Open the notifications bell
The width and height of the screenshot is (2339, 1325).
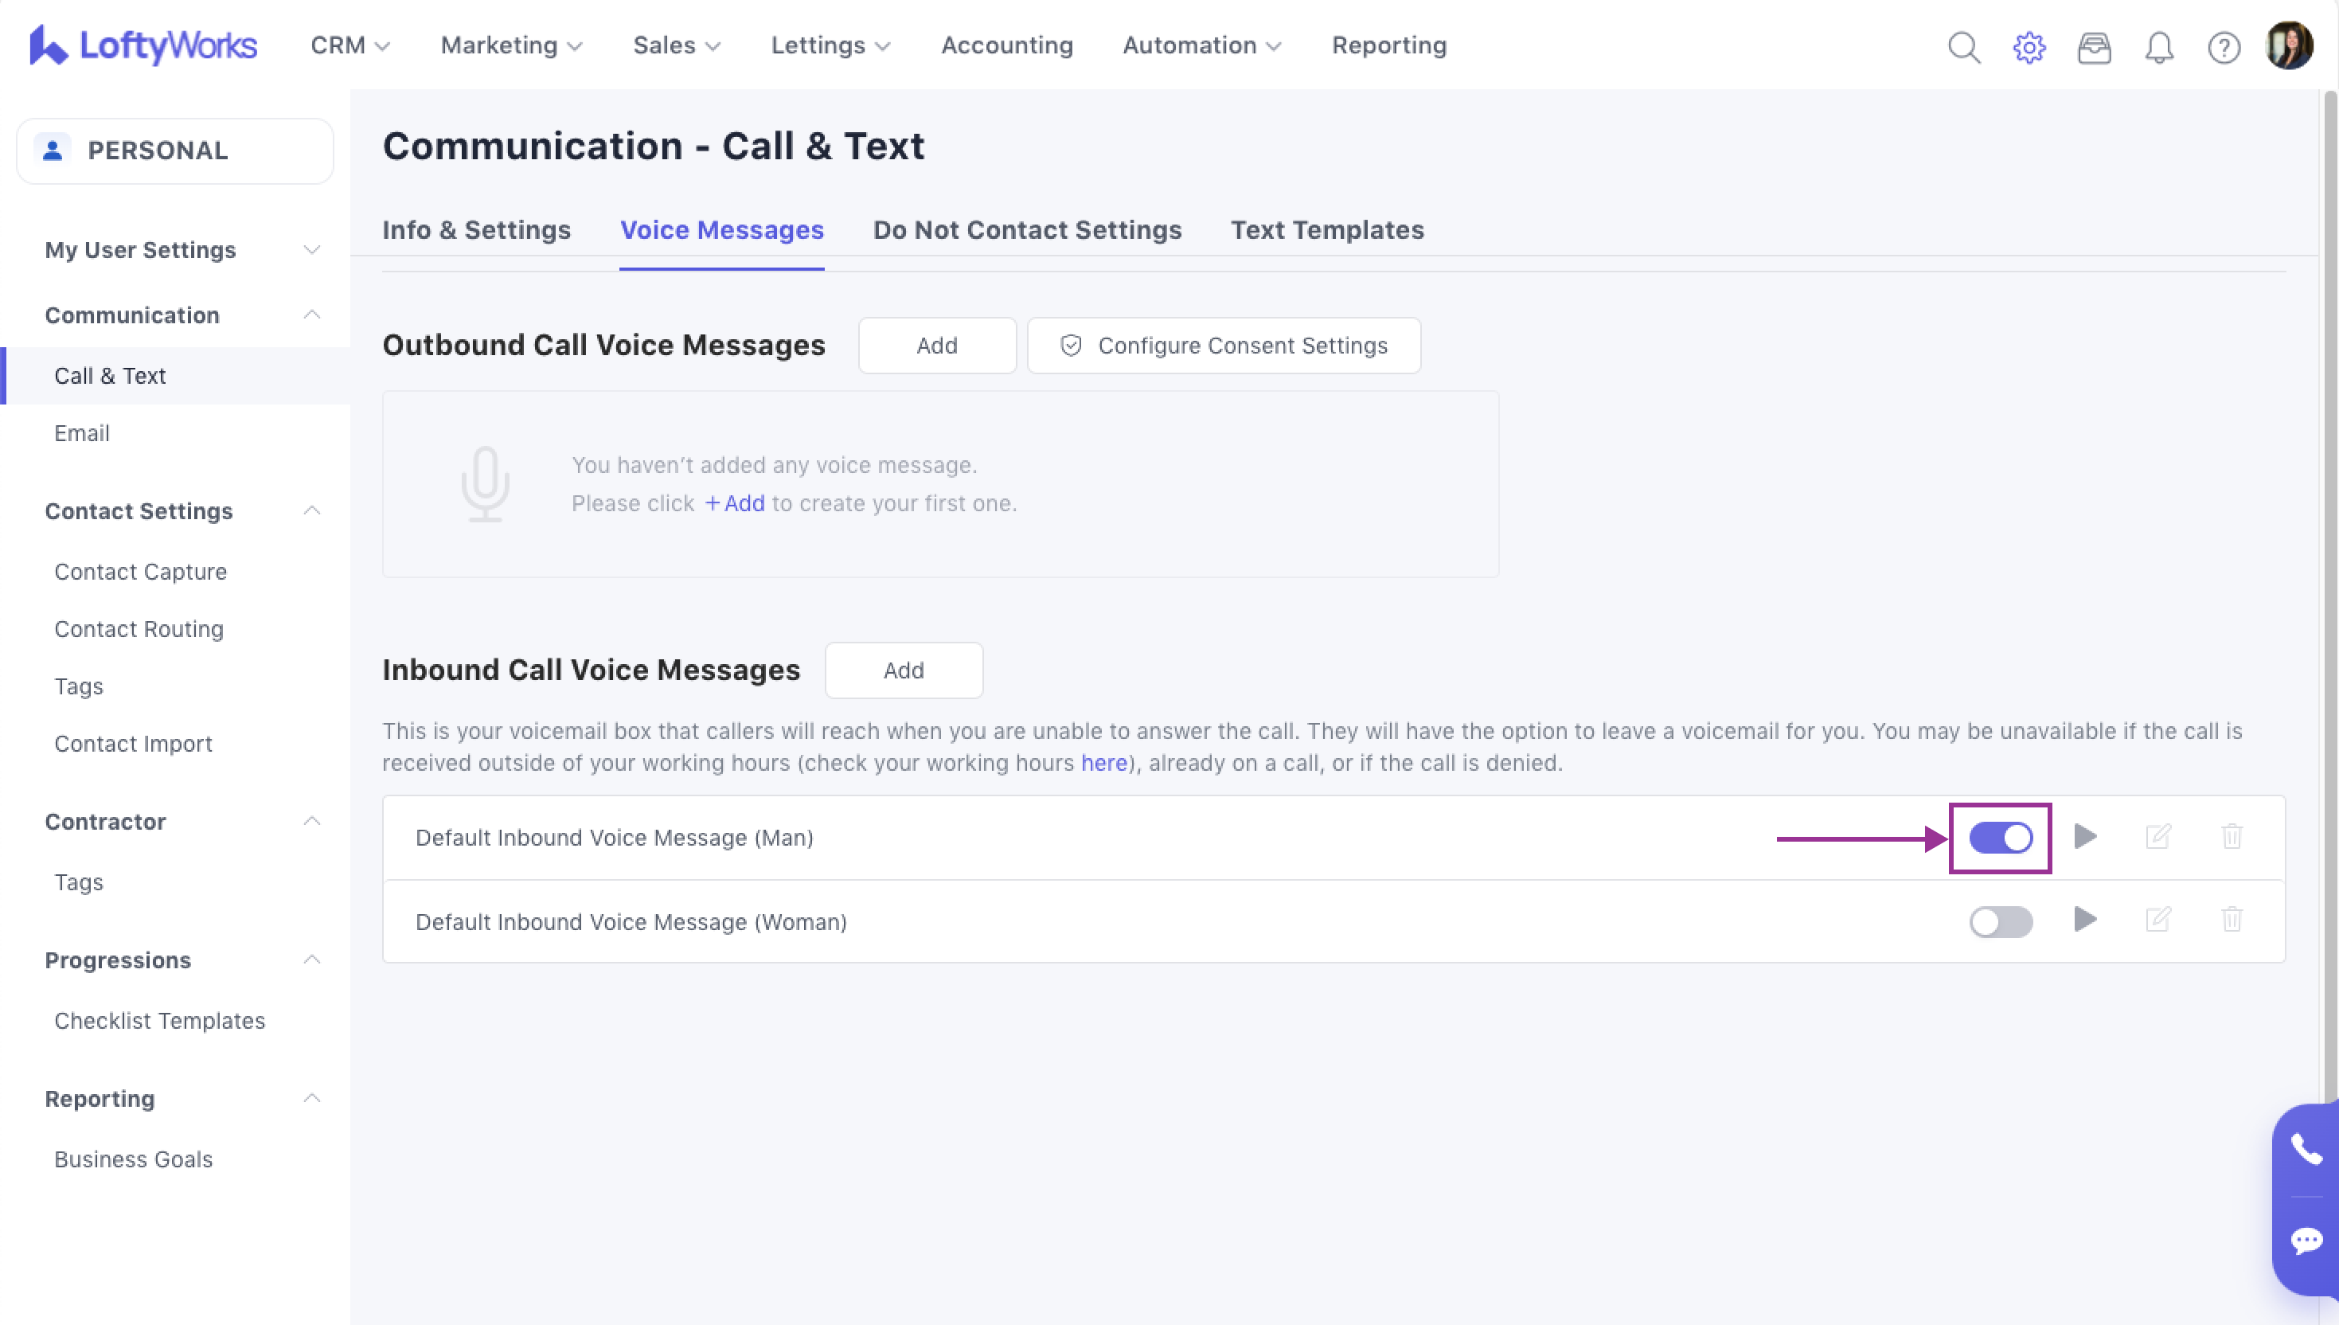(2159, 46)
